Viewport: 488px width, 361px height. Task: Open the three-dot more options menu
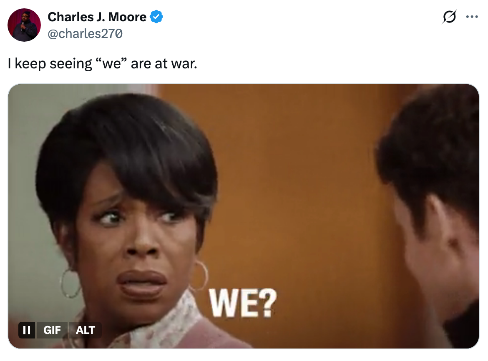[x=472, y=17]
